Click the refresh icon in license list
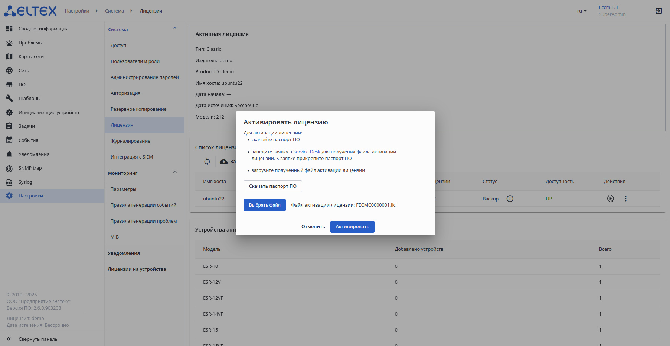 pos(207,162)
